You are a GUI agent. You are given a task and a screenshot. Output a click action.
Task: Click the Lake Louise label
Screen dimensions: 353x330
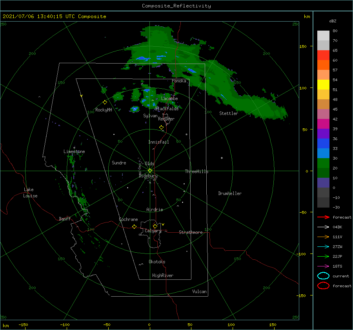(30, 193)
